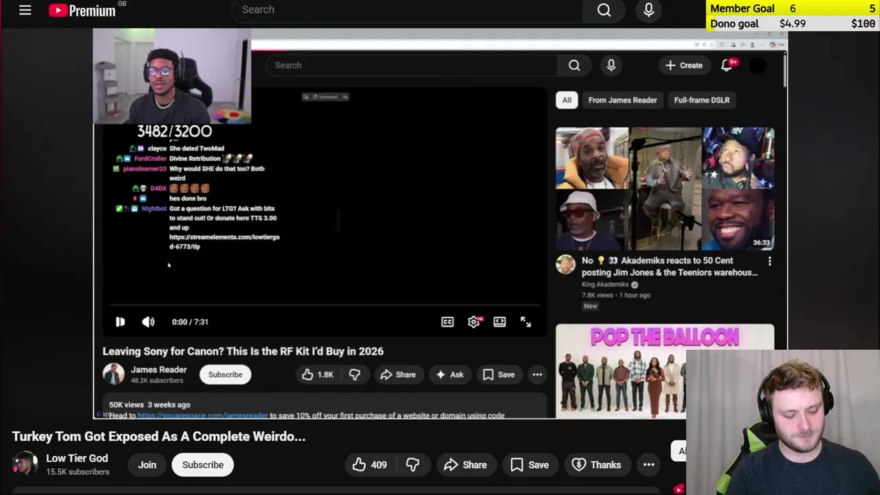Open the Ask AI button

tap(450, 375)
